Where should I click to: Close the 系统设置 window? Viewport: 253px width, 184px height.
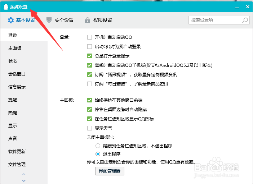248,6
